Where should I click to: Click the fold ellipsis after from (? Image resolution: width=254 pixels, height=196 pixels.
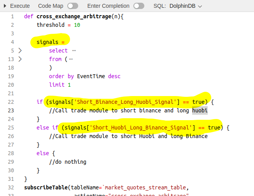71,59
